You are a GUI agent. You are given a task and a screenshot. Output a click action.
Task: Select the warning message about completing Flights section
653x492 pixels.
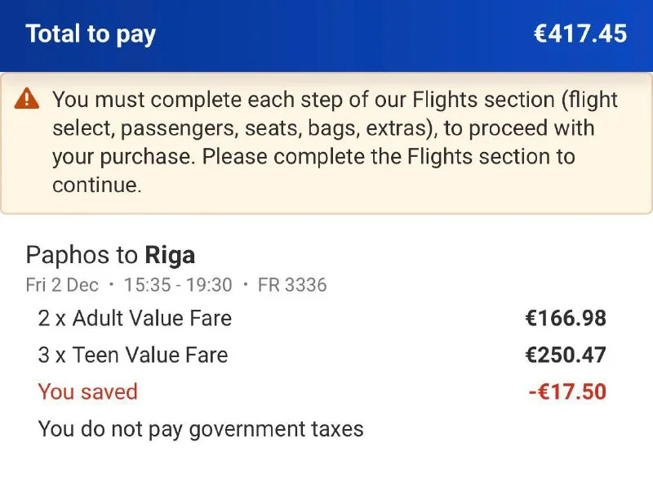tap(335, 142)
